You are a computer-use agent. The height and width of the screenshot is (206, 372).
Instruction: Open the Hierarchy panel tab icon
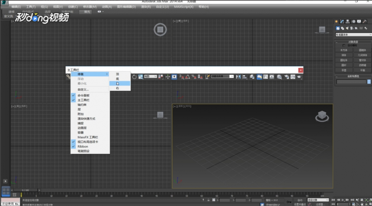348,22
